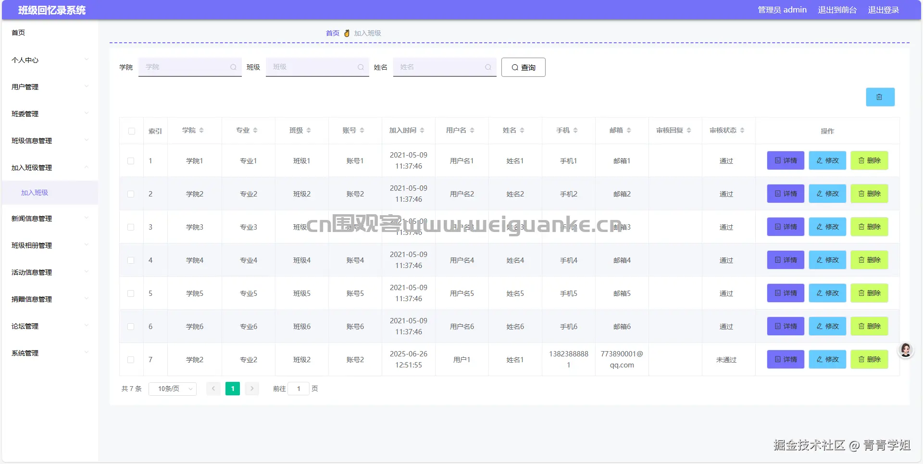Click the 查询 search button
The height and width of the screenshot is (464, 923).
click(523, 67)
